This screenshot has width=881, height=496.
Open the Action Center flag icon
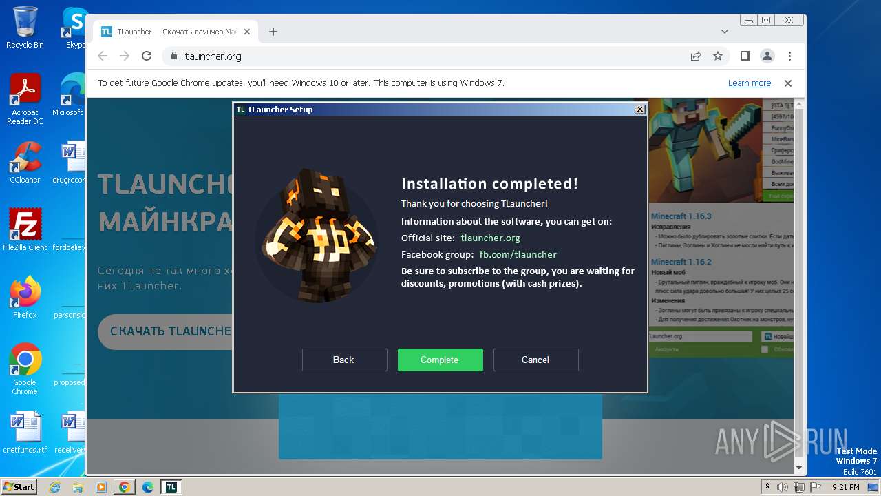(x=815, y=487)
